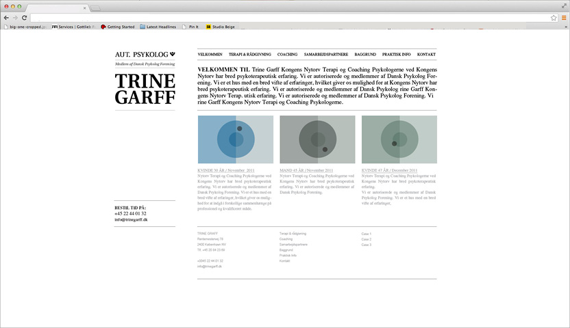
Task: Click the MAND 45 ÅR / November 2011 heading
Action: point(306,170)
